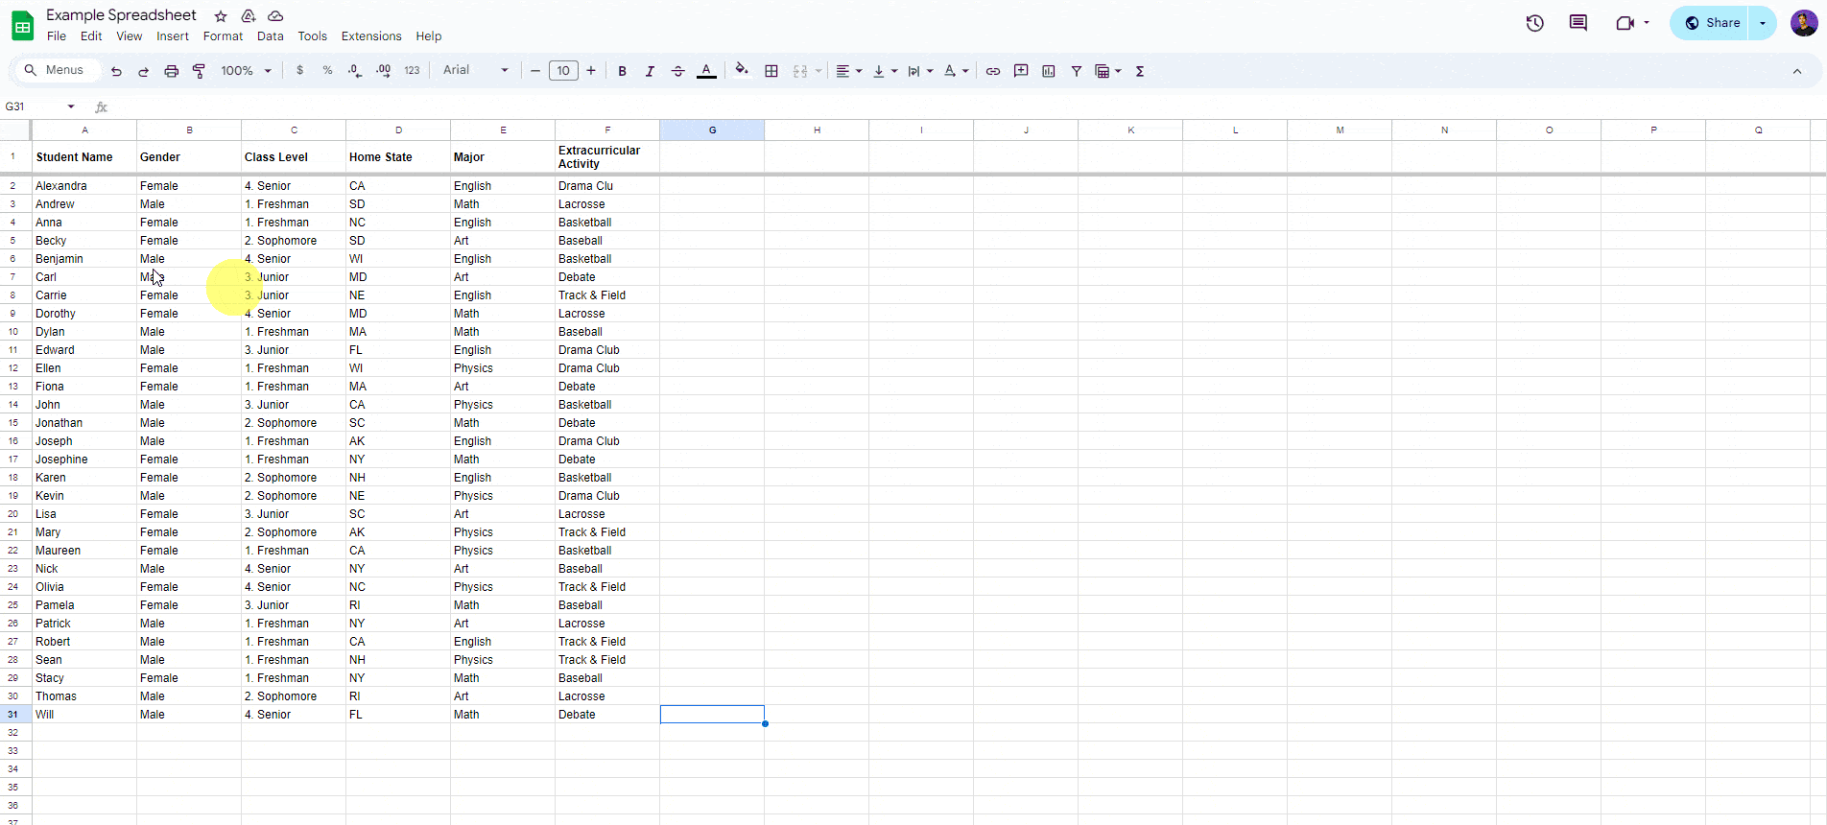Format as currency with dollar icon
This screenshot has width=1827, height=825.
pos(300,71)
